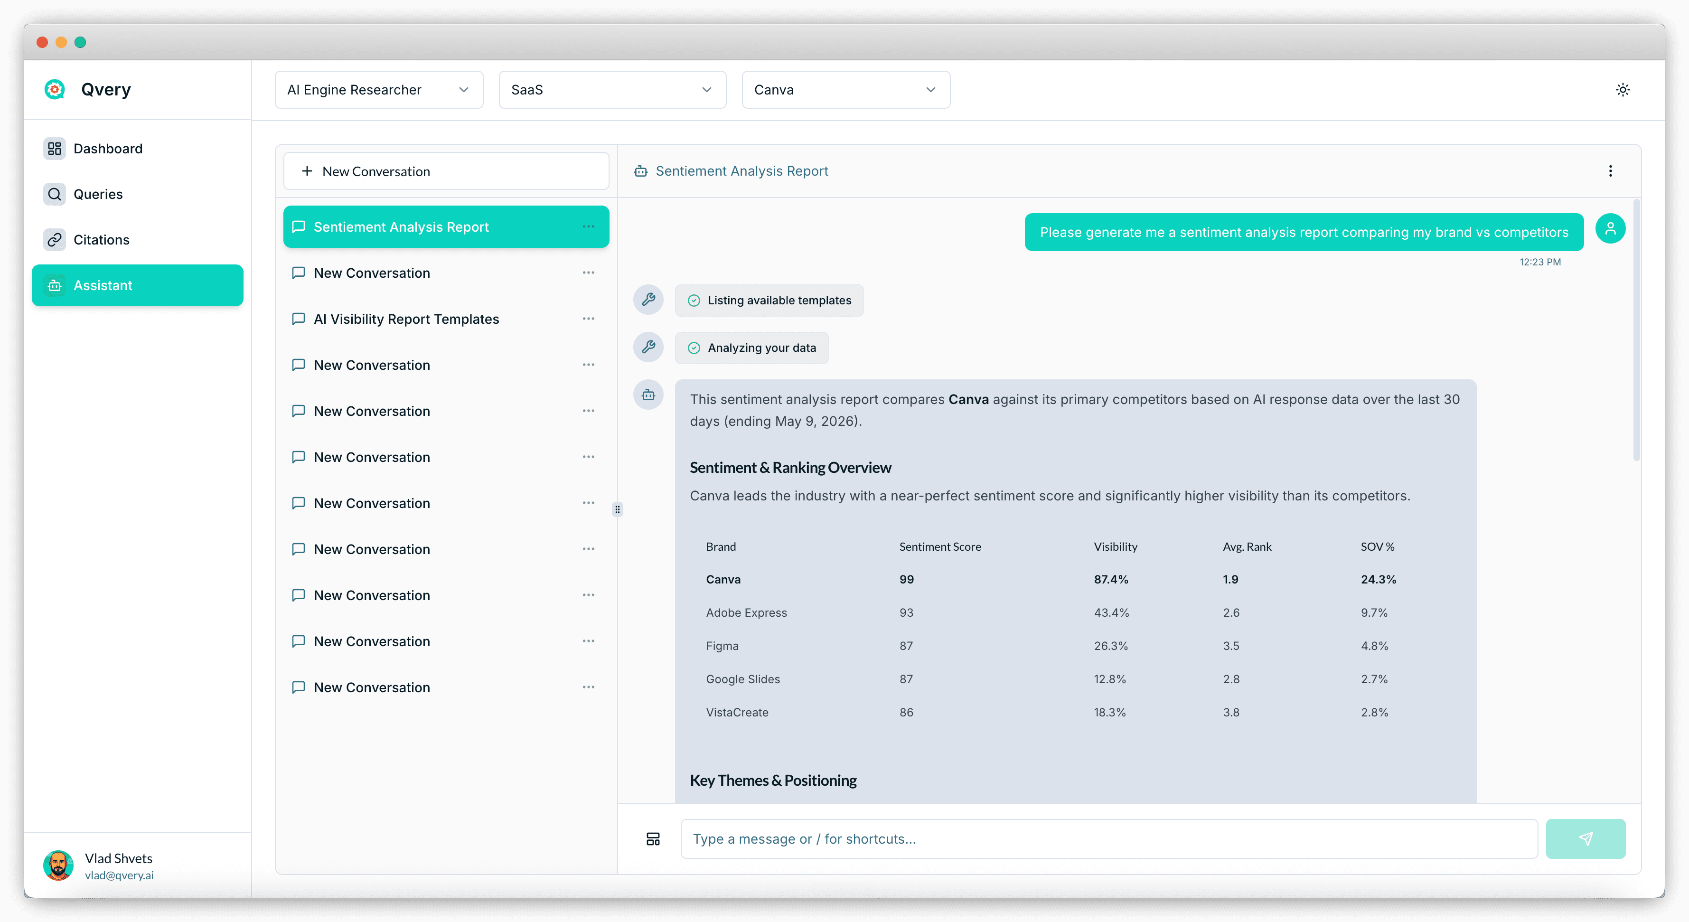This screenshot has height=922, width=1689.
Task: Click SOV % column header
Action: [1377, 547]
